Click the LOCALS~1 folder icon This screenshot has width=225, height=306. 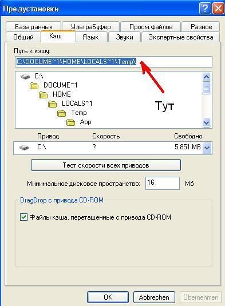pyautogui.click(x=52, y=104)
